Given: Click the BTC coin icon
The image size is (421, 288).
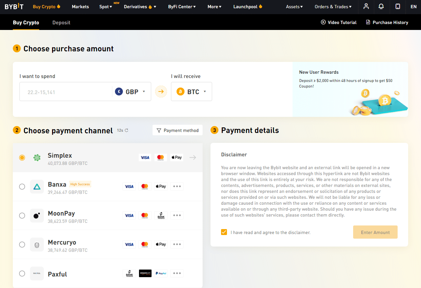Looking at the screenshot, I should 180,92.
